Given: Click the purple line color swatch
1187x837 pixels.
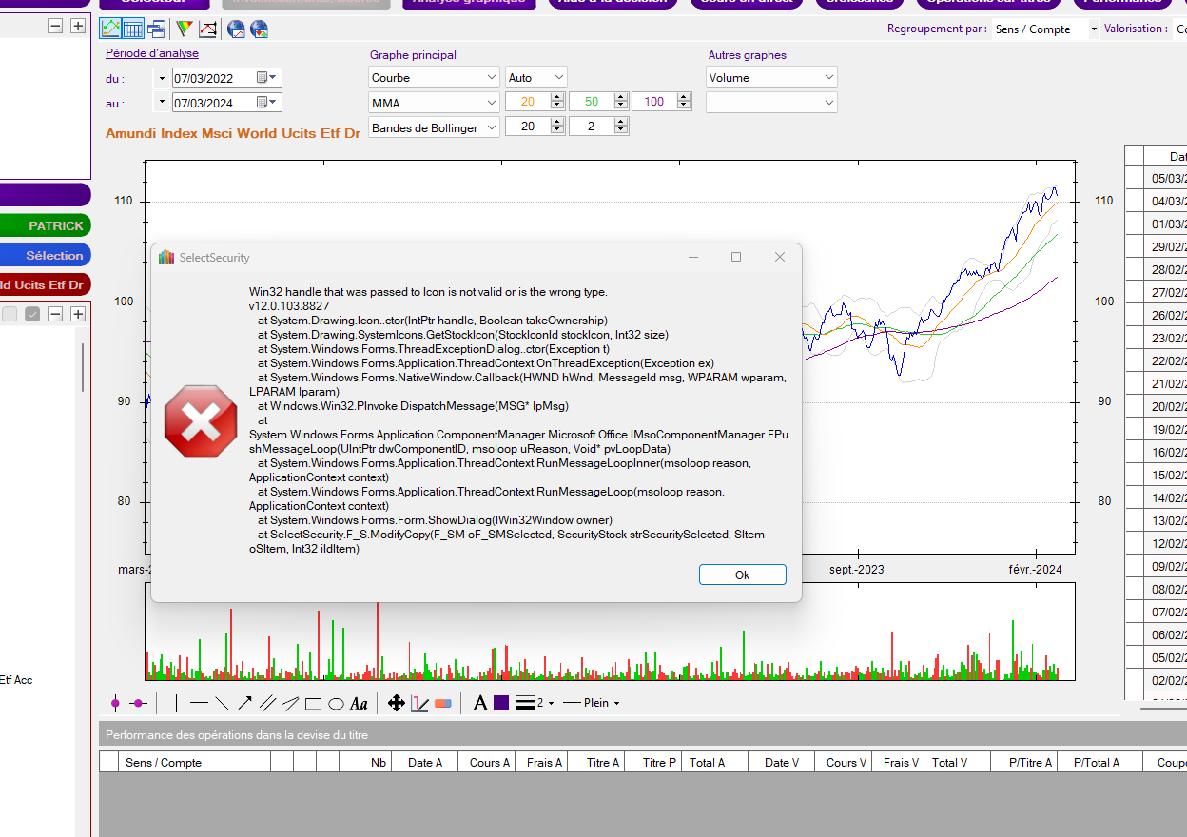Looking at the screenshot, I should click(x=501, y=704).
